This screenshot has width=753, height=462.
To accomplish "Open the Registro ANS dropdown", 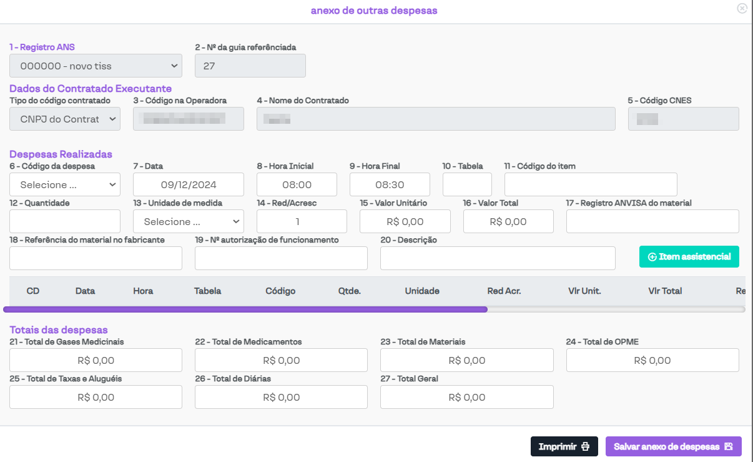I will [96, 66].
